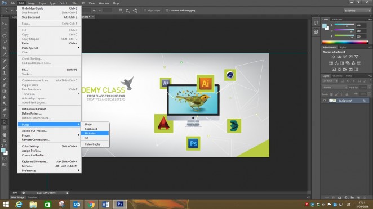Image resolution: width=373 pixels, height=209 pixels.
Task: Toggle lock transparent pixels in Layers panel
Action: click(331, 94)
